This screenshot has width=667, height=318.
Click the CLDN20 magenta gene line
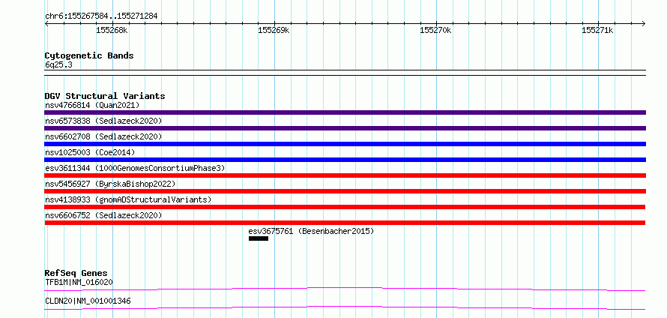pos(345,307)
